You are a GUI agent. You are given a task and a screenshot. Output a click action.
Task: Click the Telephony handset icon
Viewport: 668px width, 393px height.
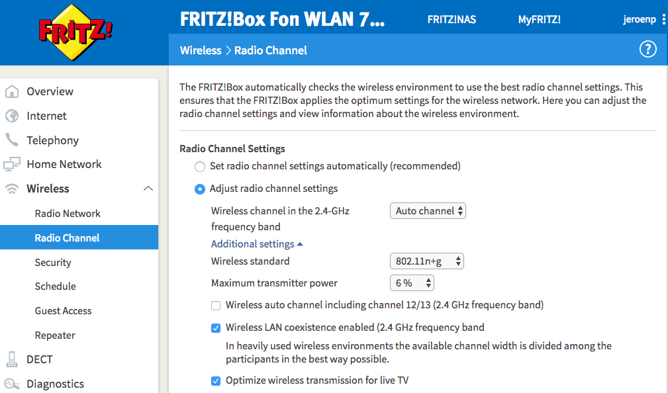(12, 140)
